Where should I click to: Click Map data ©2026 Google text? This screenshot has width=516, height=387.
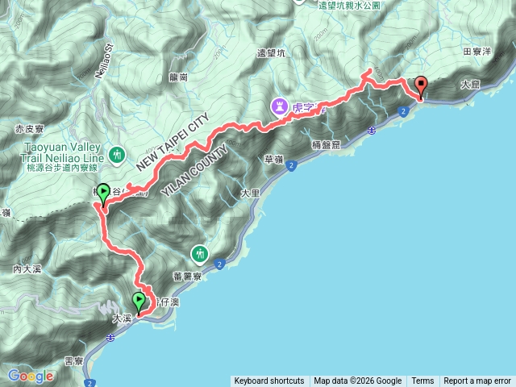(358, 381)
